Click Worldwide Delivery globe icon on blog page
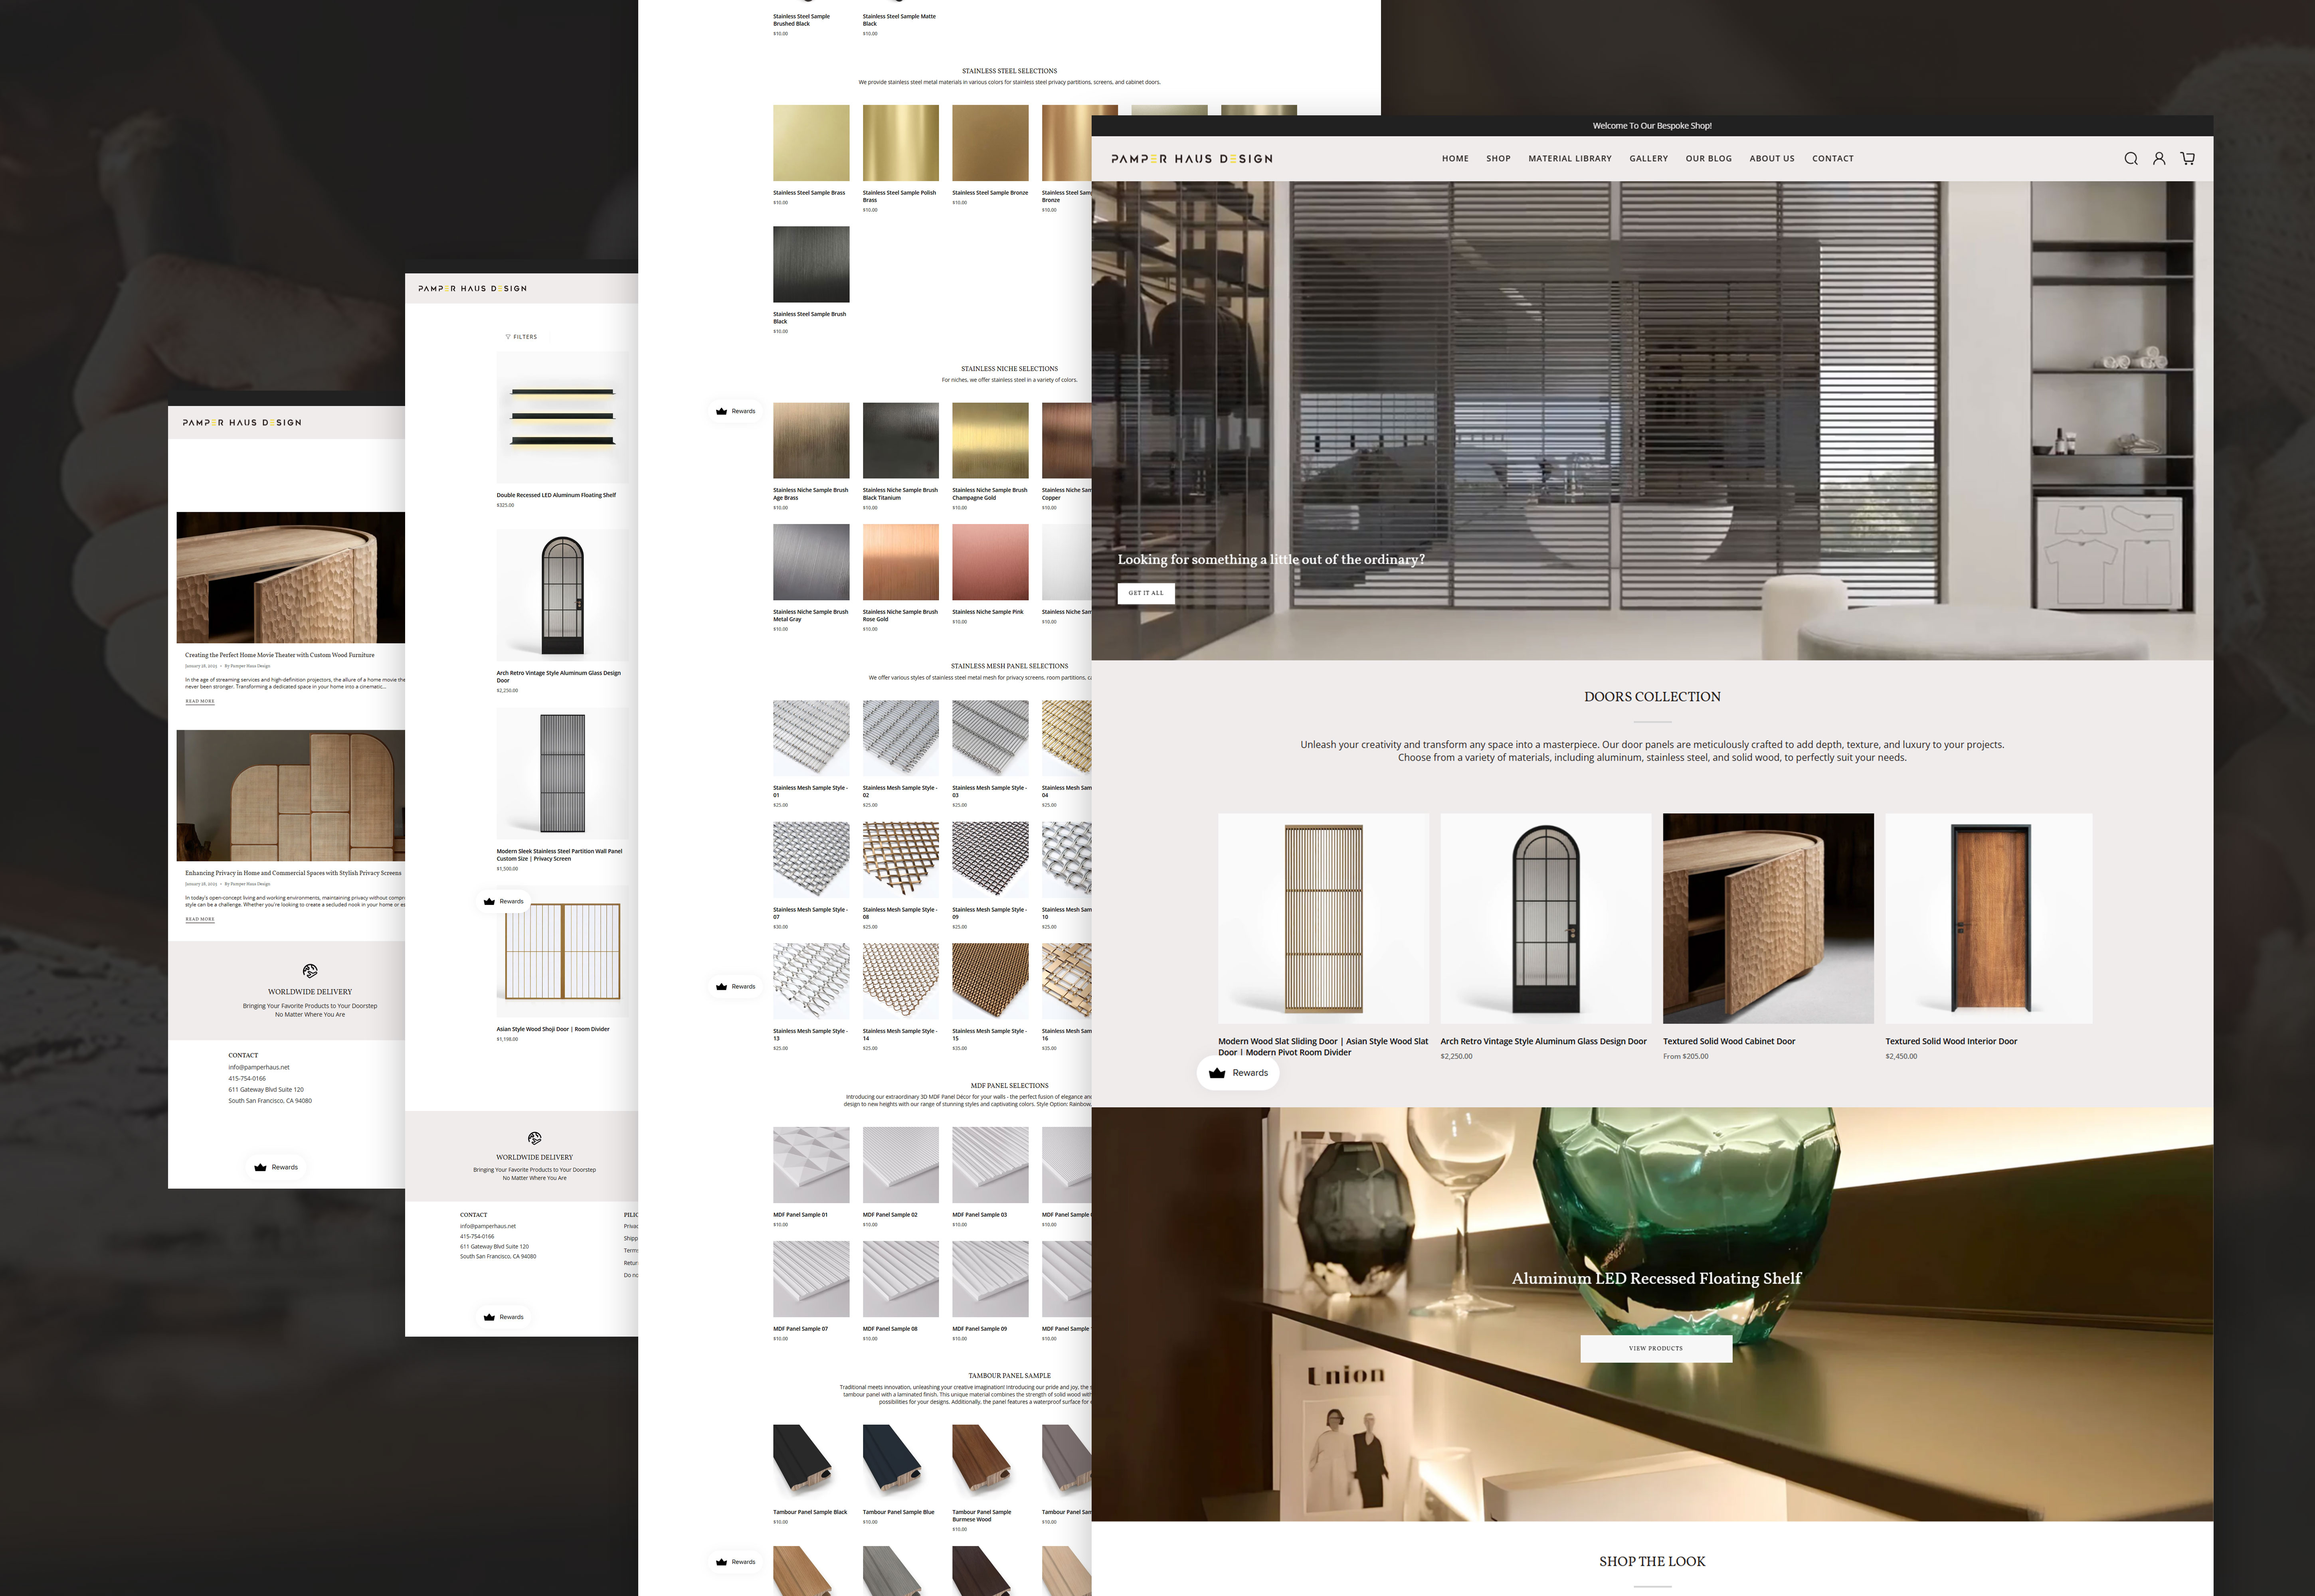Viewport: 2315px width, 1596px height. coord(310,971)
